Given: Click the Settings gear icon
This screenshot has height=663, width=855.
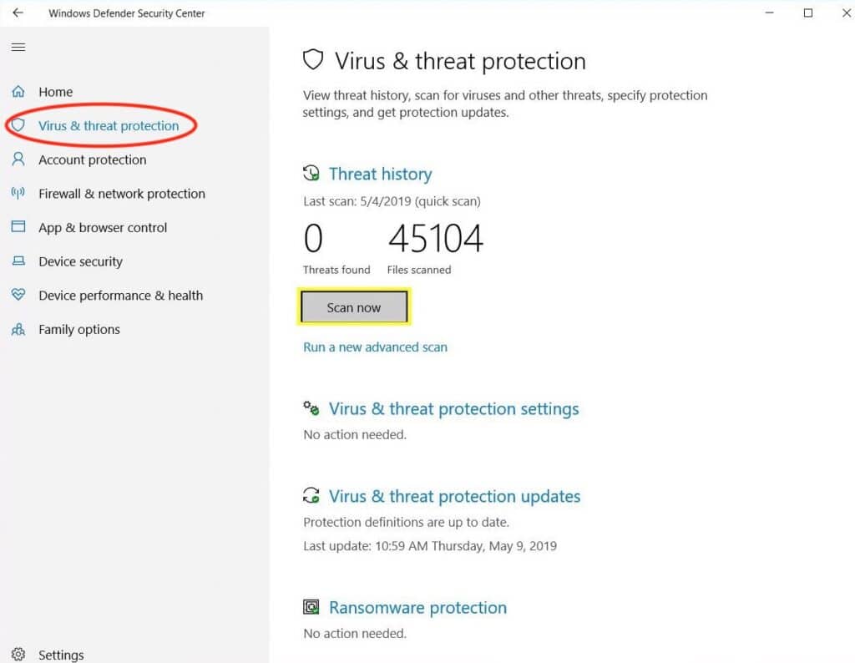Looking at the screenshot, I should [x=18, y=655].
